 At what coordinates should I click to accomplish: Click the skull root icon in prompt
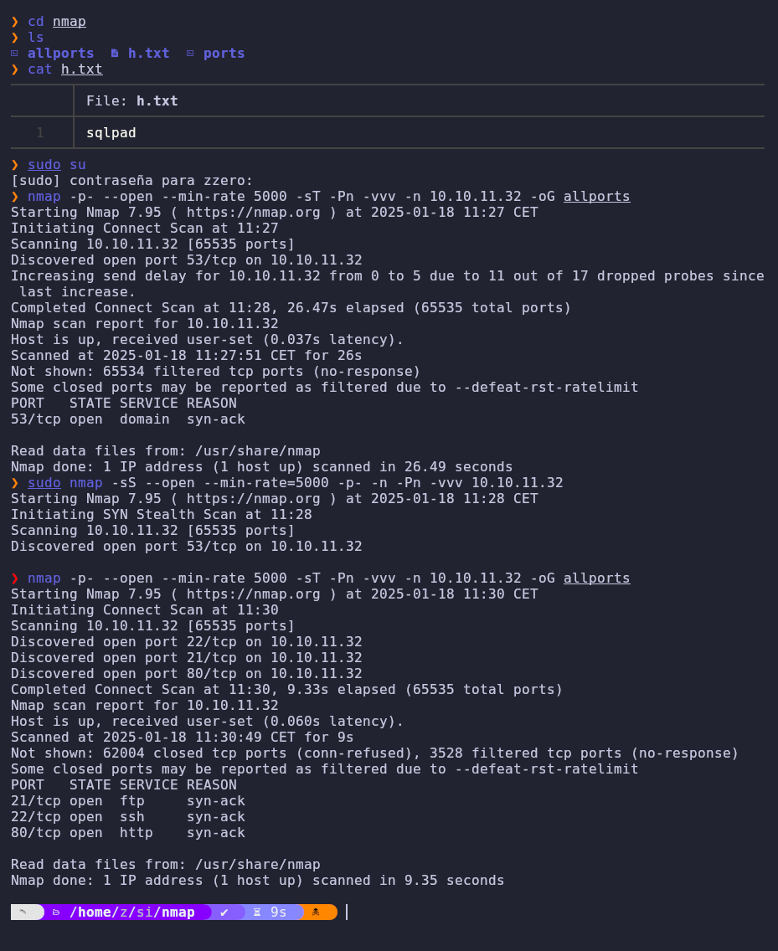pos(316,912)
